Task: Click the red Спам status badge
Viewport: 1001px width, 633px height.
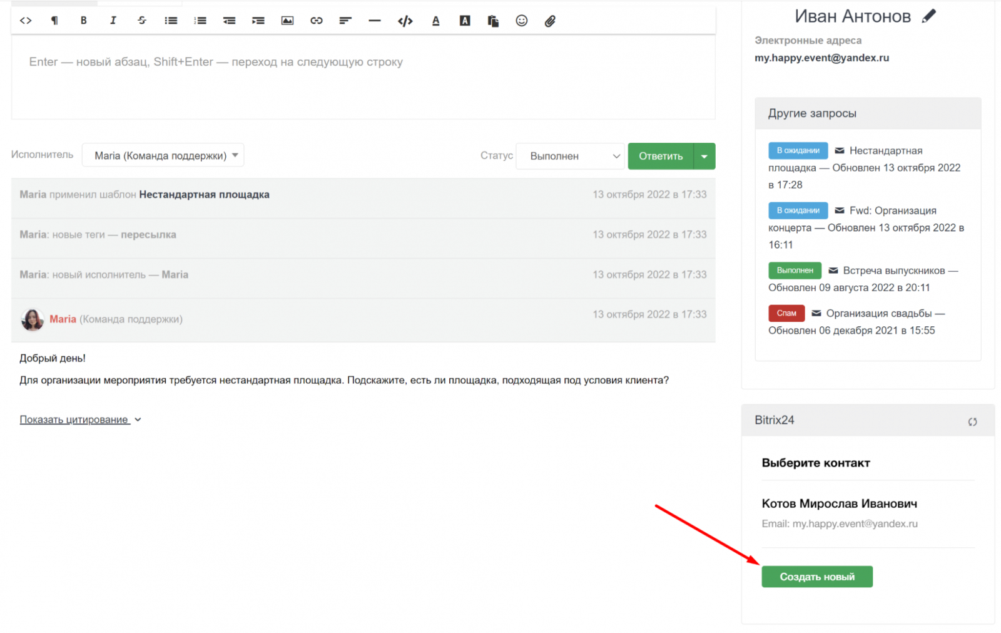Action: coord(786,313)
